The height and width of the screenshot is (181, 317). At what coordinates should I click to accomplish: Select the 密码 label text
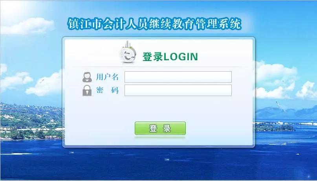107,90
